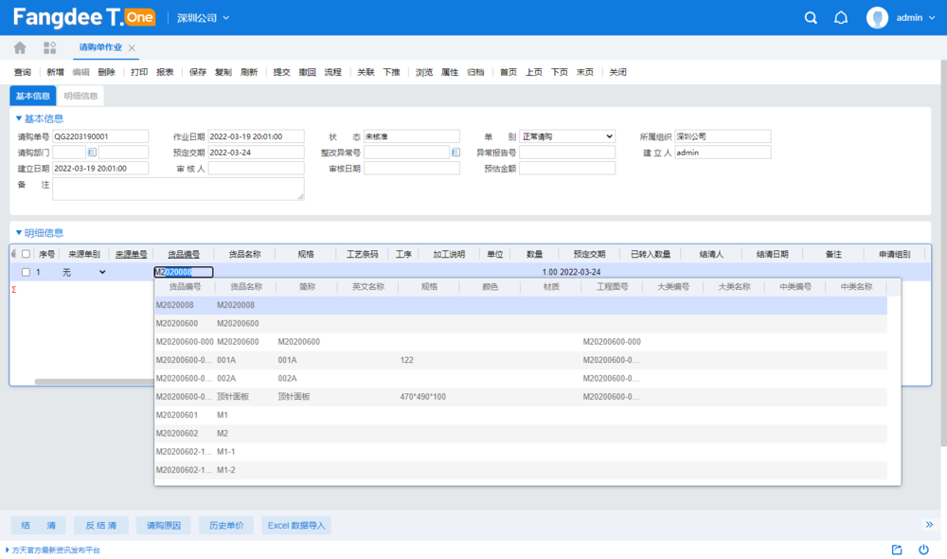Go to the home page icon
The image size is (947, 559).
[x=20, y=47]
